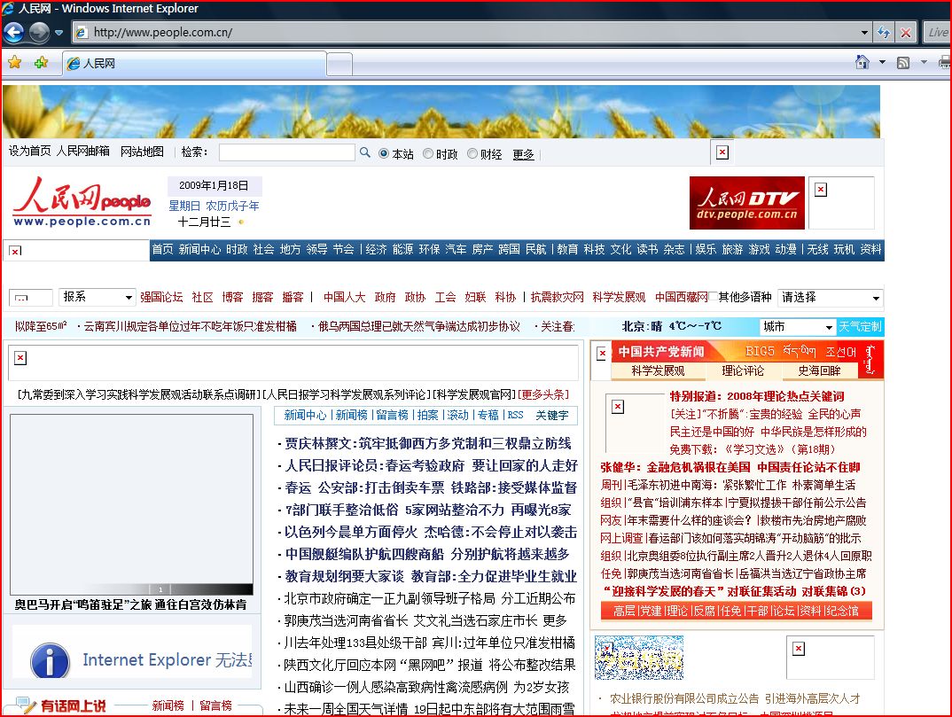Open 滚动 in the news sub-menu
Viewport: 952px width, 717px height.
tap(458, 416)
